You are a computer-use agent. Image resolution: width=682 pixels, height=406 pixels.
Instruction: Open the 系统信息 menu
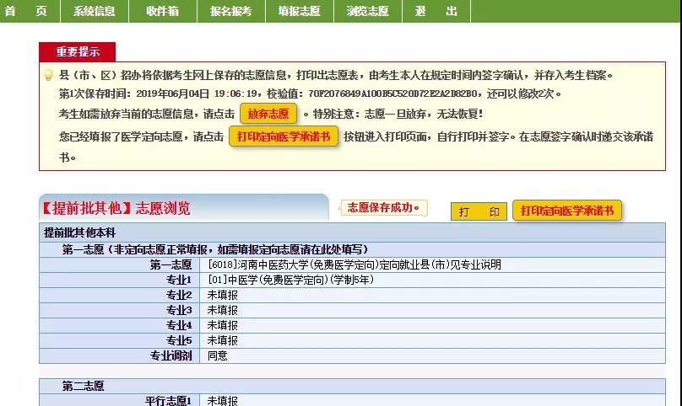(95, 11)
